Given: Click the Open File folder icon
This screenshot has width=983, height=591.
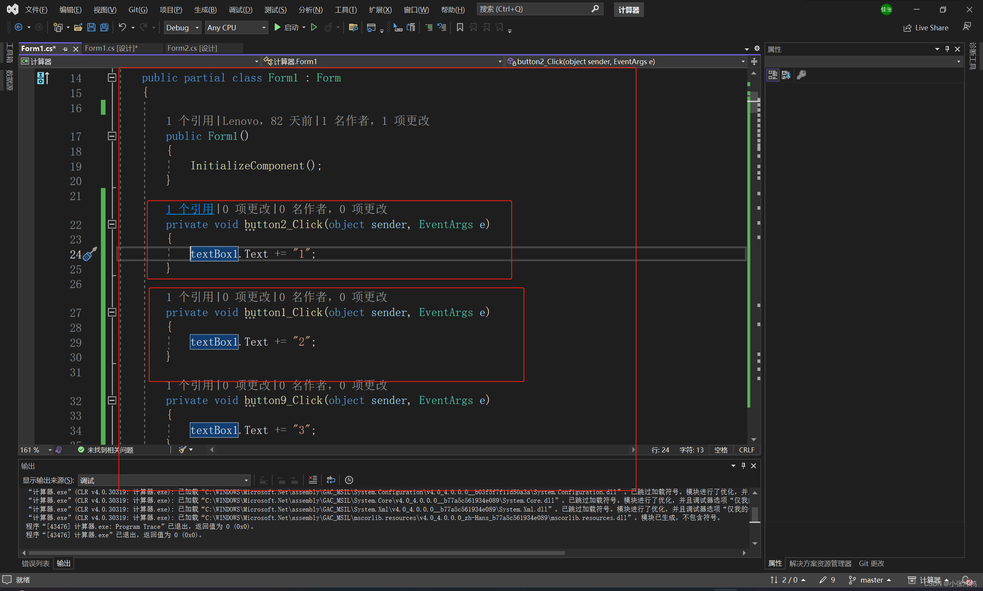Looking at the screenshot, I should click(78, 28).
